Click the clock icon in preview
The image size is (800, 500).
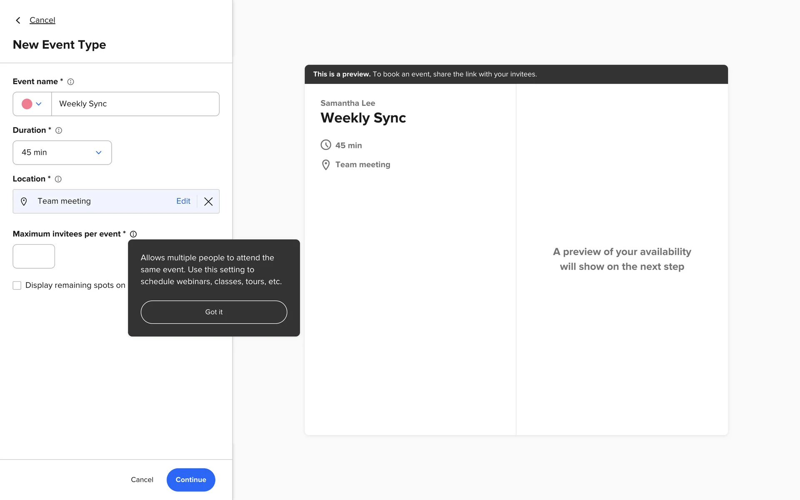pos(326,145)
